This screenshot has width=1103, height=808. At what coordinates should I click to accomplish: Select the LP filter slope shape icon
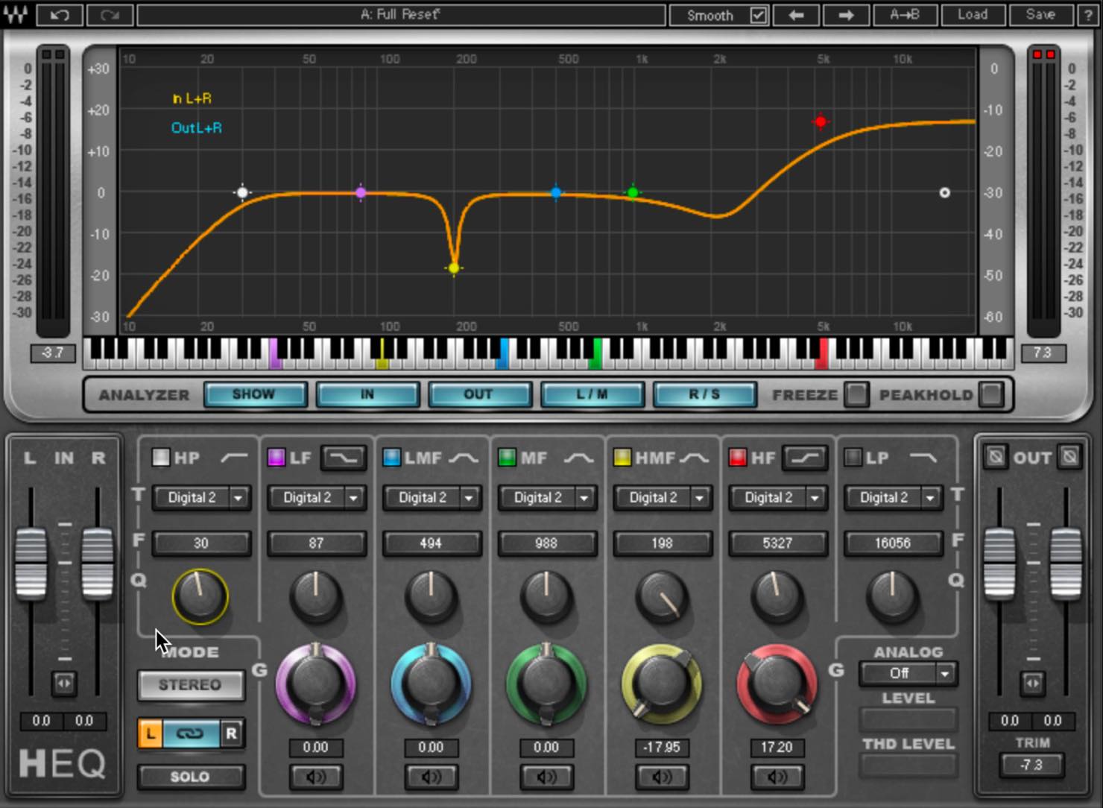(x=924, y=458)
